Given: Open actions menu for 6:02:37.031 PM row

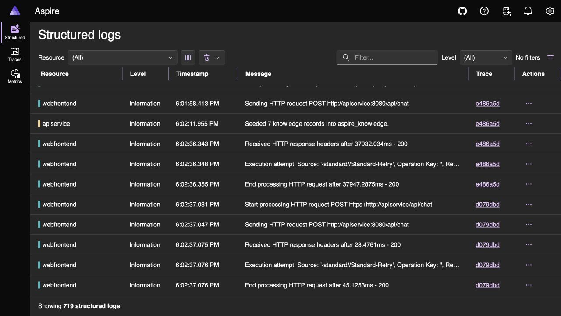Looking at the screenshot, I should point(529,205).
